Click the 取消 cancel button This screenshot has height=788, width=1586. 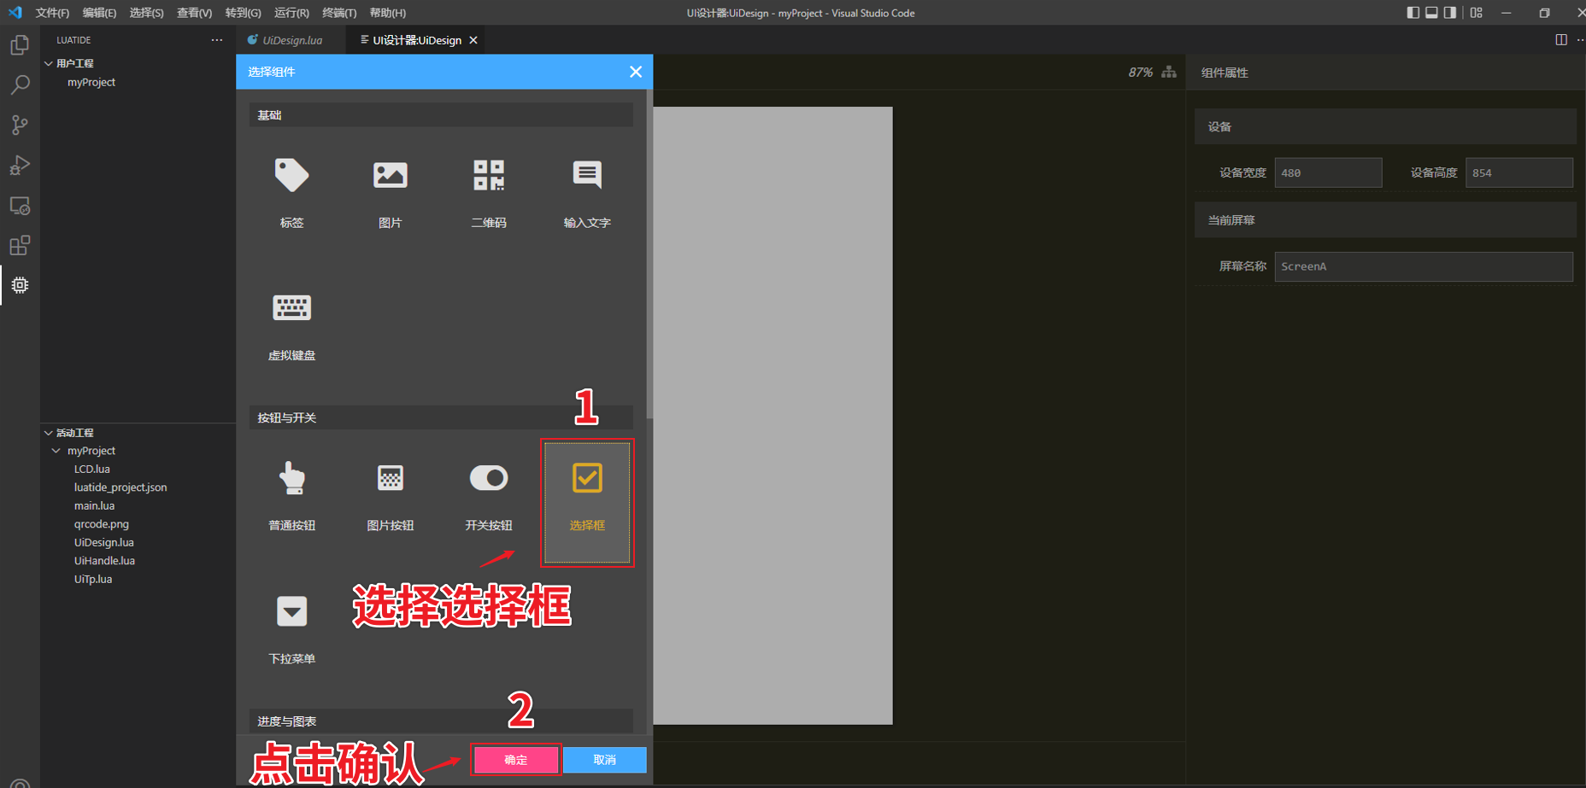tap(605, 760)
